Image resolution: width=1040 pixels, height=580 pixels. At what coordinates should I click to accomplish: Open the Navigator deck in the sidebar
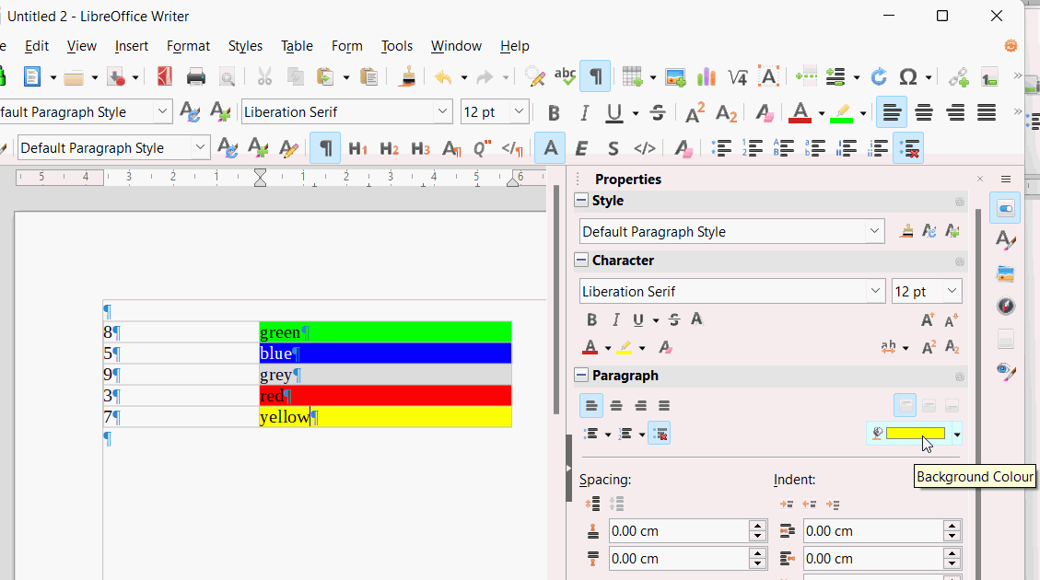pos(1005,306)
